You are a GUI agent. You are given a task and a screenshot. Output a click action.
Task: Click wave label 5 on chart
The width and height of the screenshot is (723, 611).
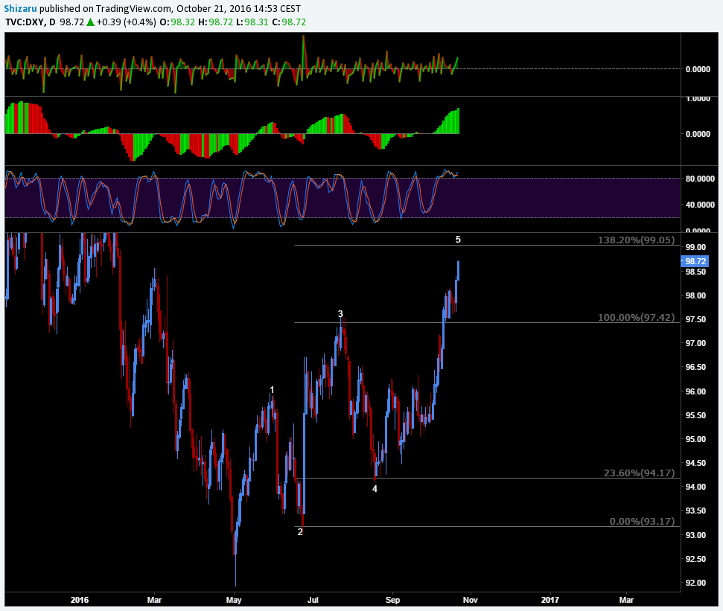(458, 239)
